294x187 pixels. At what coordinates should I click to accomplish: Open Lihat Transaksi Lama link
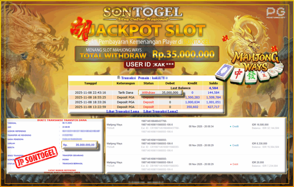123,112
